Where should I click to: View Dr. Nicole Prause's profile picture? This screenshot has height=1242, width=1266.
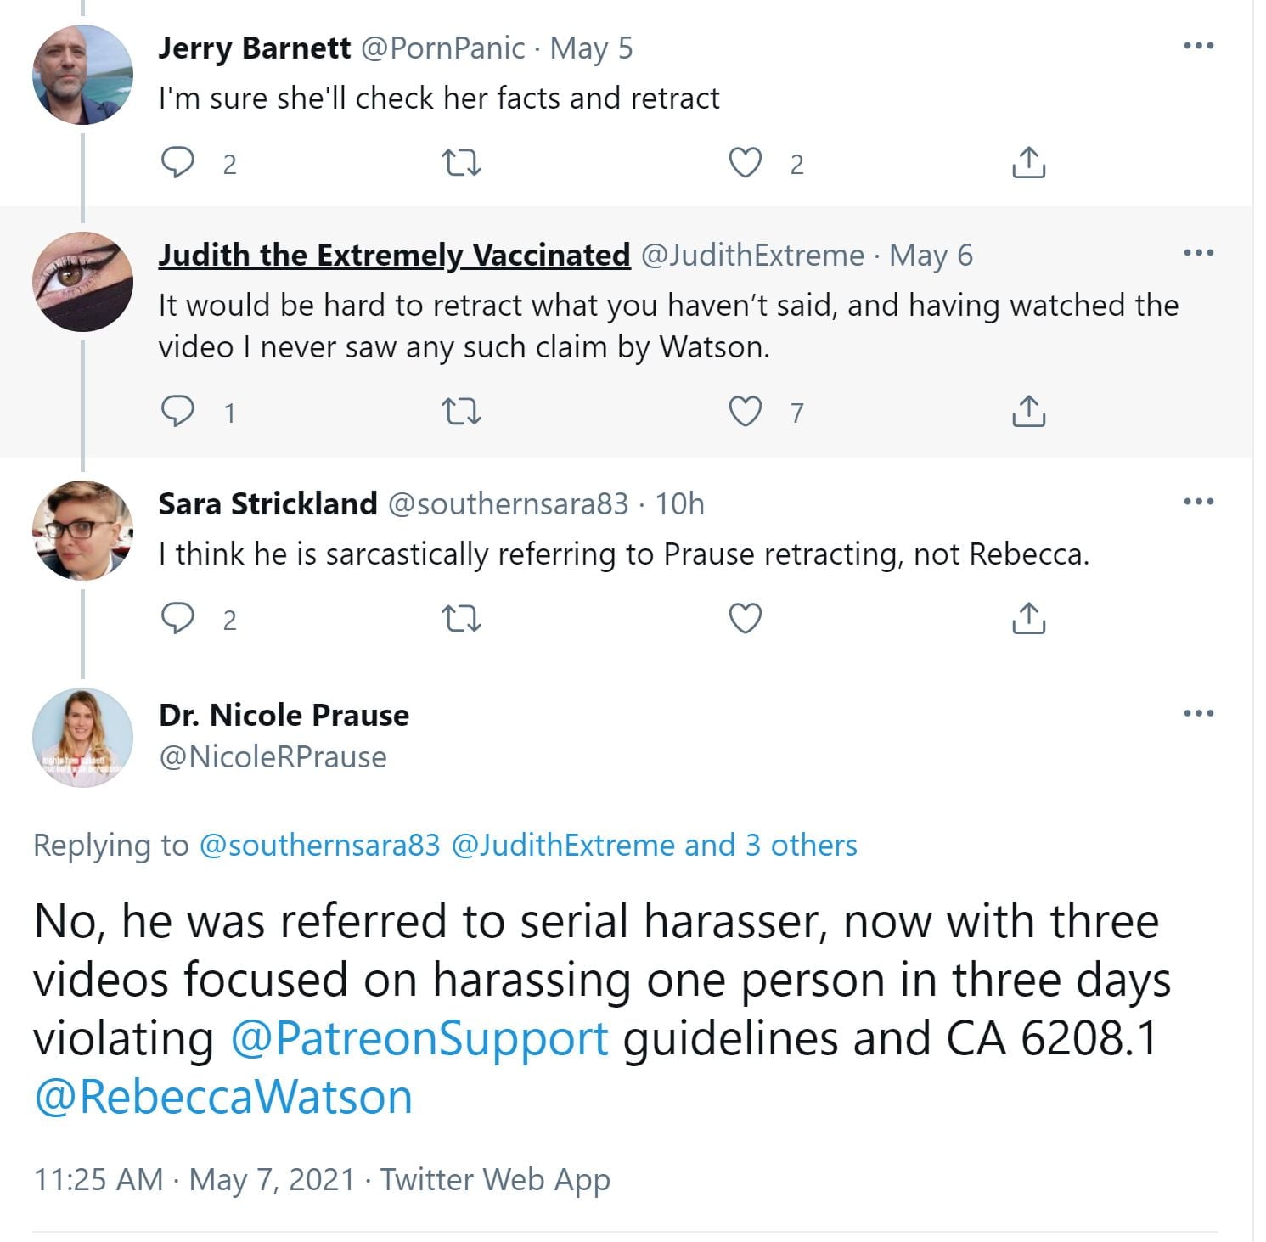[x=82, y=737]
